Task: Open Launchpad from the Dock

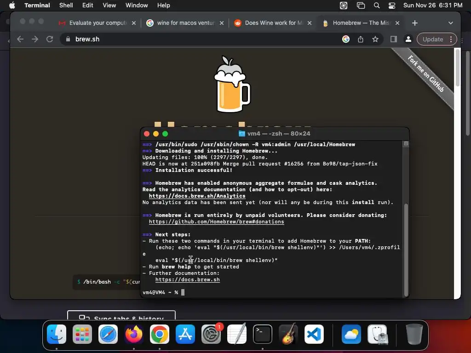Action: coord(82,334)
